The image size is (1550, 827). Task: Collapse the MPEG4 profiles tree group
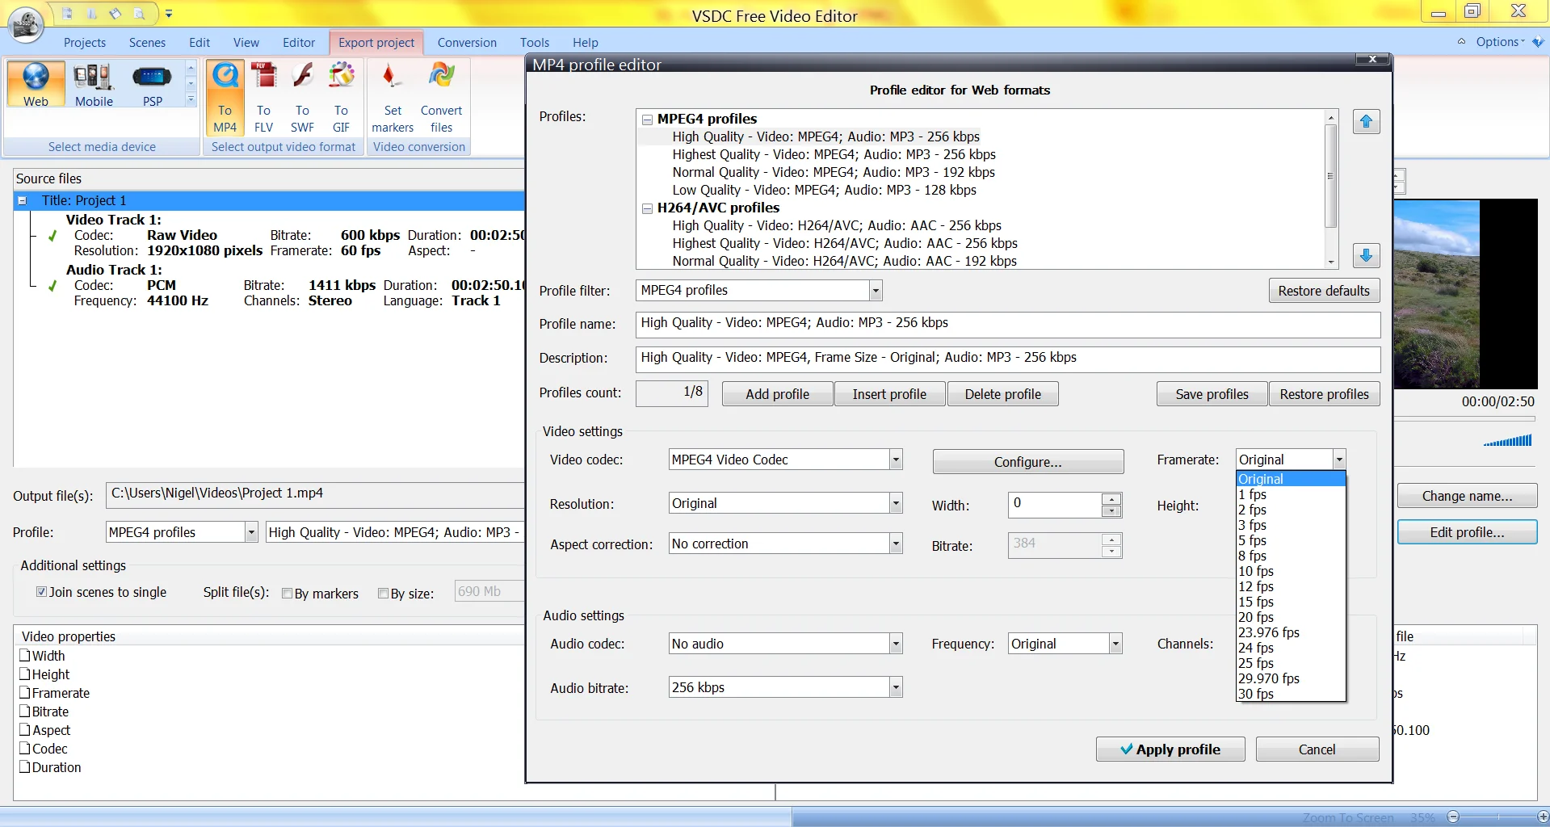(647, 120)
